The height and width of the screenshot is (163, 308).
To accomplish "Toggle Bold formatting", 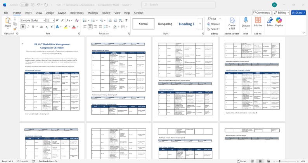I will (x=23, y=27).
